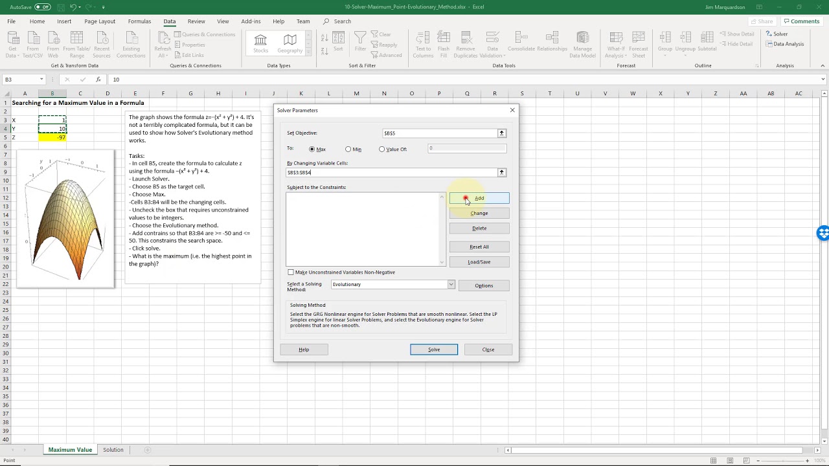The image size is (829, 466).
Task: Check Make Unconstrained Variables Non-Negative
Action: 291,272
